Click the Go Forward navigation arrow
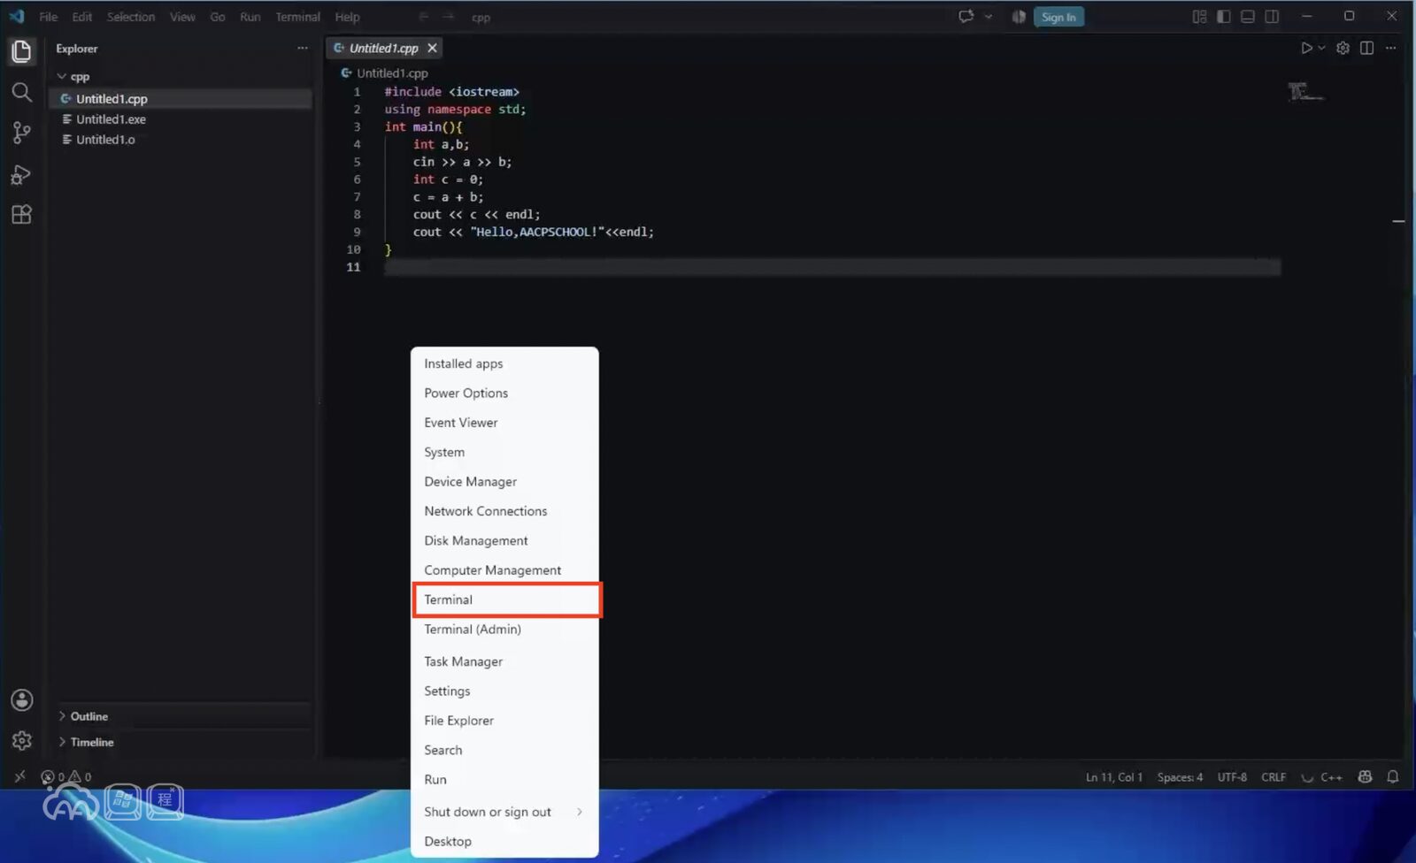This screenshot has width=1416, height=863. point(448,17)
